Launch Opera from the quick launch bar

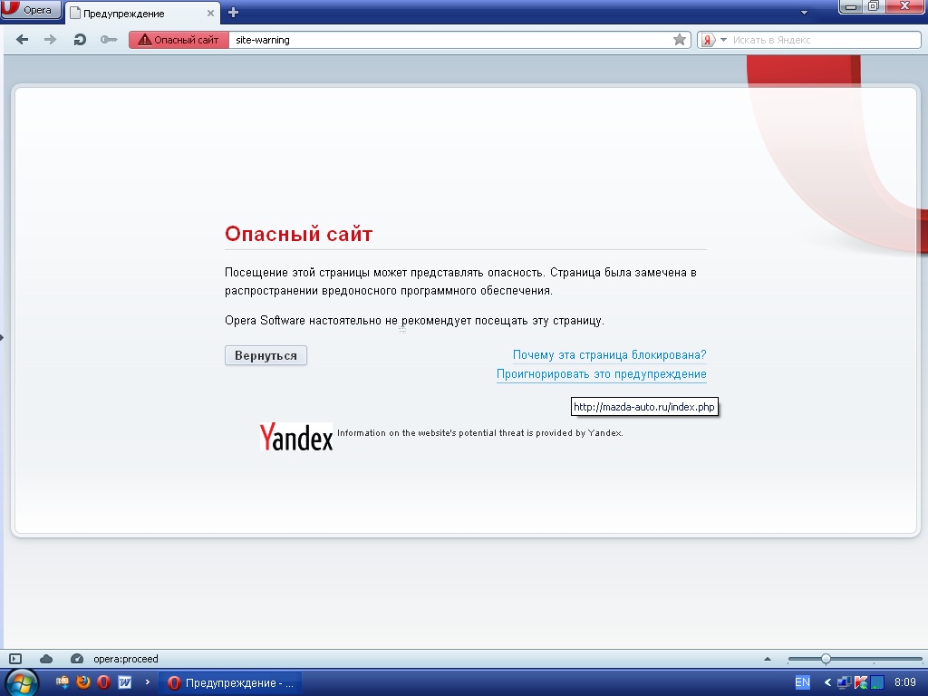[103, 682]
